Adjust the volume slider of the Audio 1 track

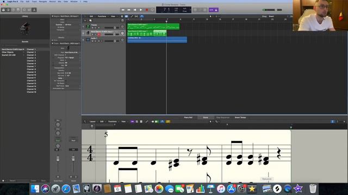pos(111,41)
